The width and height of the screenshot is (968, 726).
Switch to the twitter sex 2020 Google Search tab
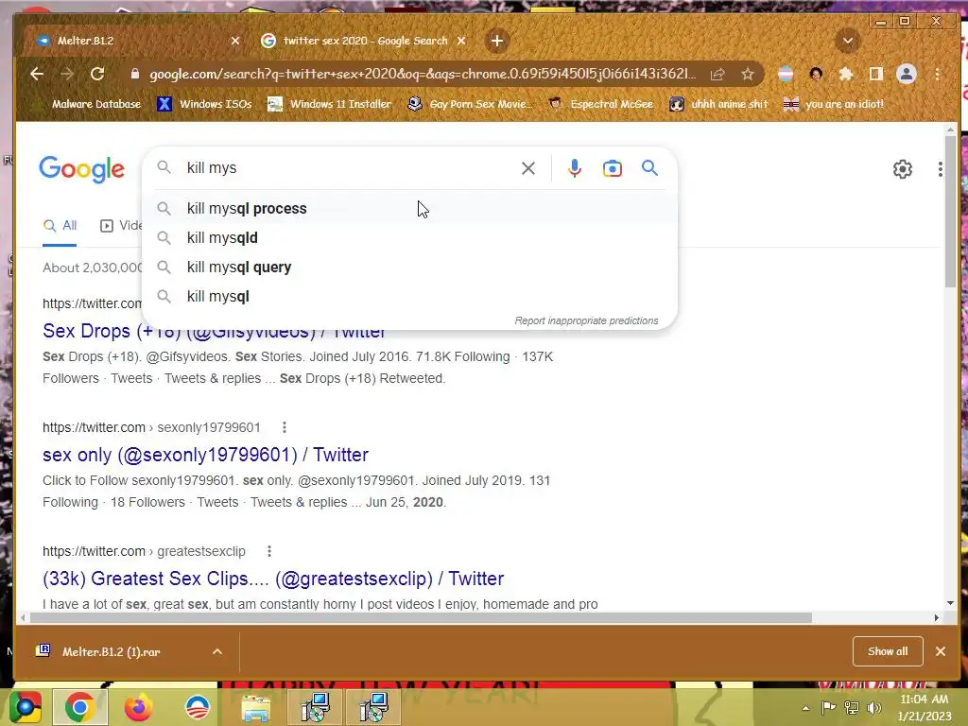[364, 41]
